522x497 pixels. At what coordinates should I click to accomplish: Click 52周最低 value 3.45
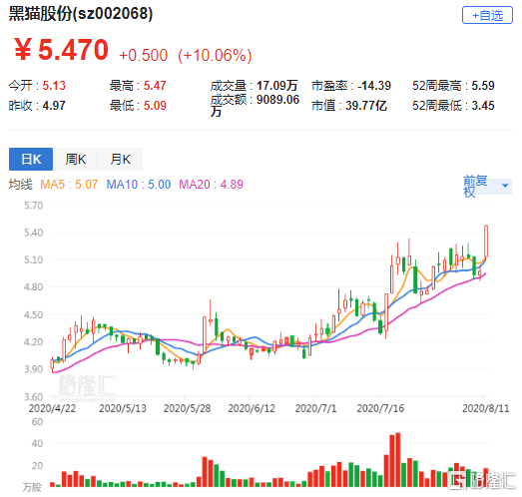pos(483,106)
